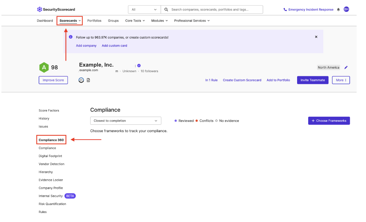Image resolution: width=366 pixels, height=222 pixels.
Task: Click the Example, Inc. company name
Action: (x=96, y=65)
